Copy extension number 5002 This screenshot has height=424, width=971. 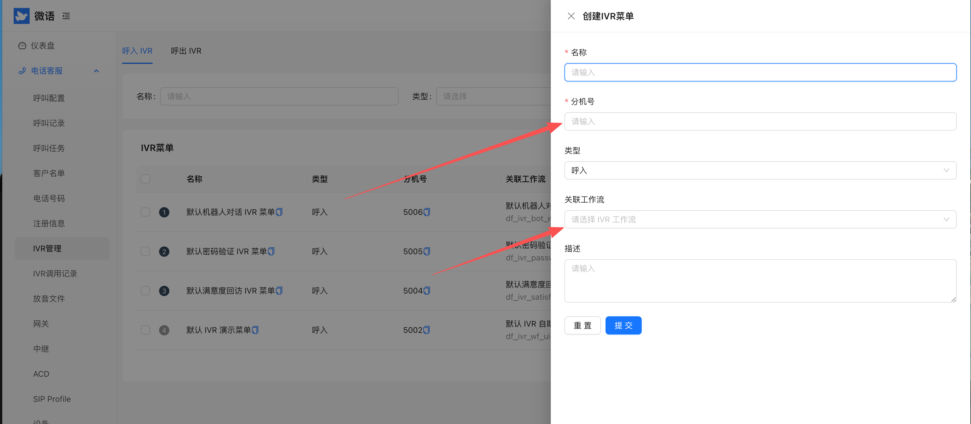point(427,330)
